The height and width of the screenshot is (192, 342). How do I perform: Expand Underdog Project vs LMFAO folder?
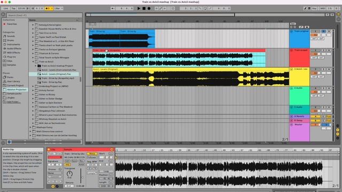click(x=33, y=86)
